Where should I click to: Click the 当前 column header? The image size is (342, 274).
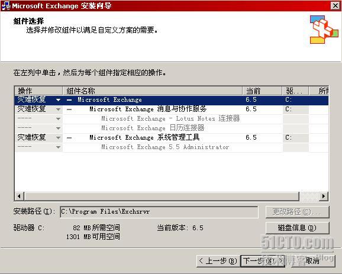262,91
